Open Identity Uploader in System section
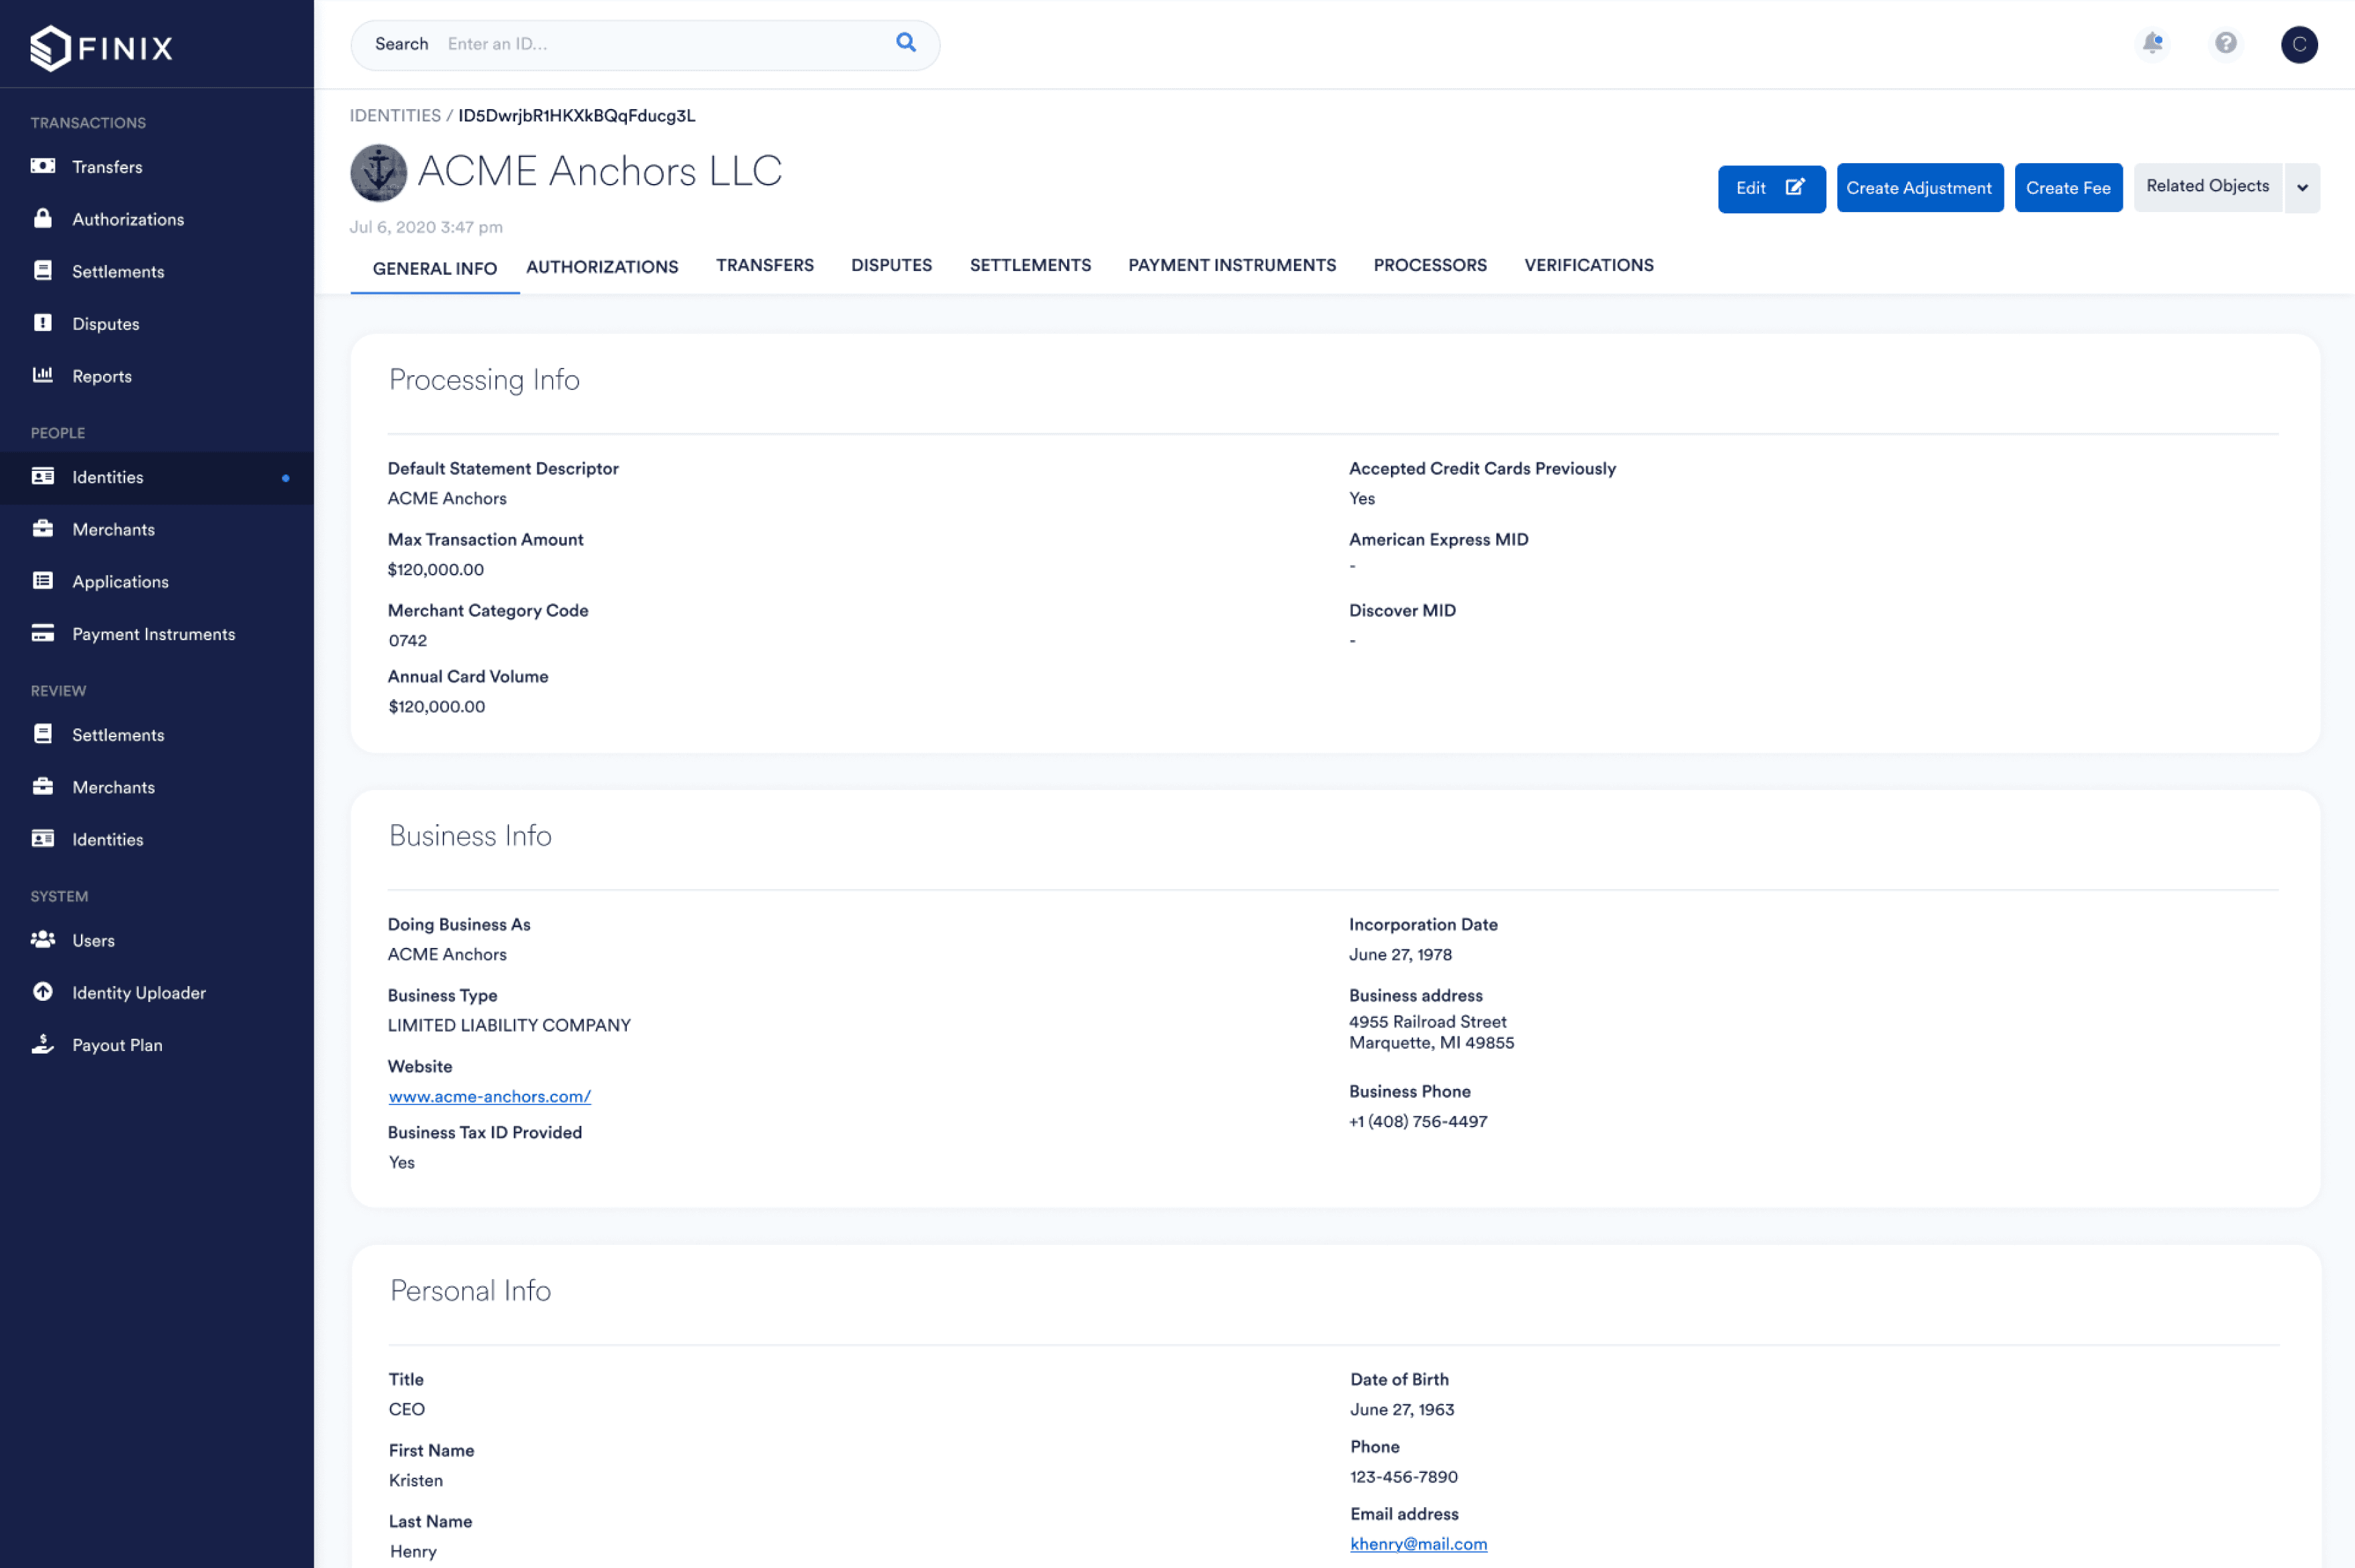The image size is (2355, 1568). 138,992
